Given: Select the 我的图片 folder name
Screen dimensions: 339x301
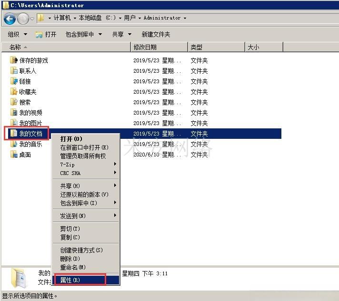Looking at the screenshot, I should tap(30, 123).
